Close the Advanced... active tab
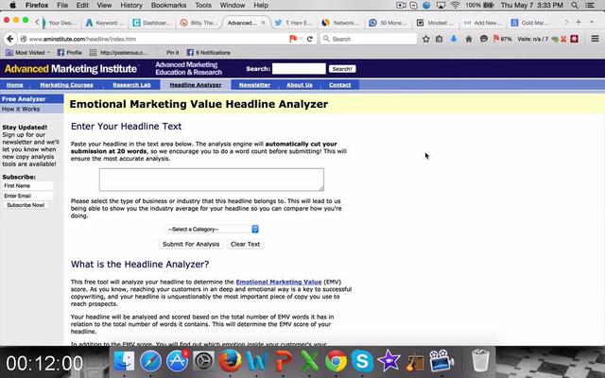This screenshot has width=605, height=378. pos(263,23)
